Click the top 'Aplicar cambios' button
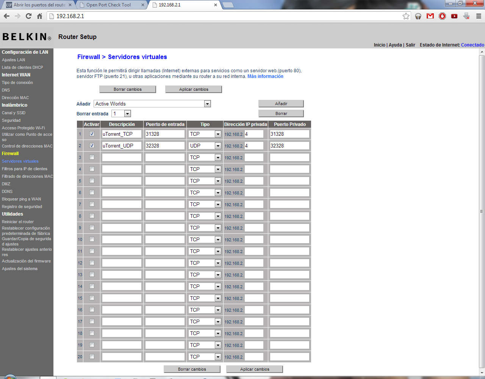The height and width of the screenshot is (379, 485). [x=194, y=89]
